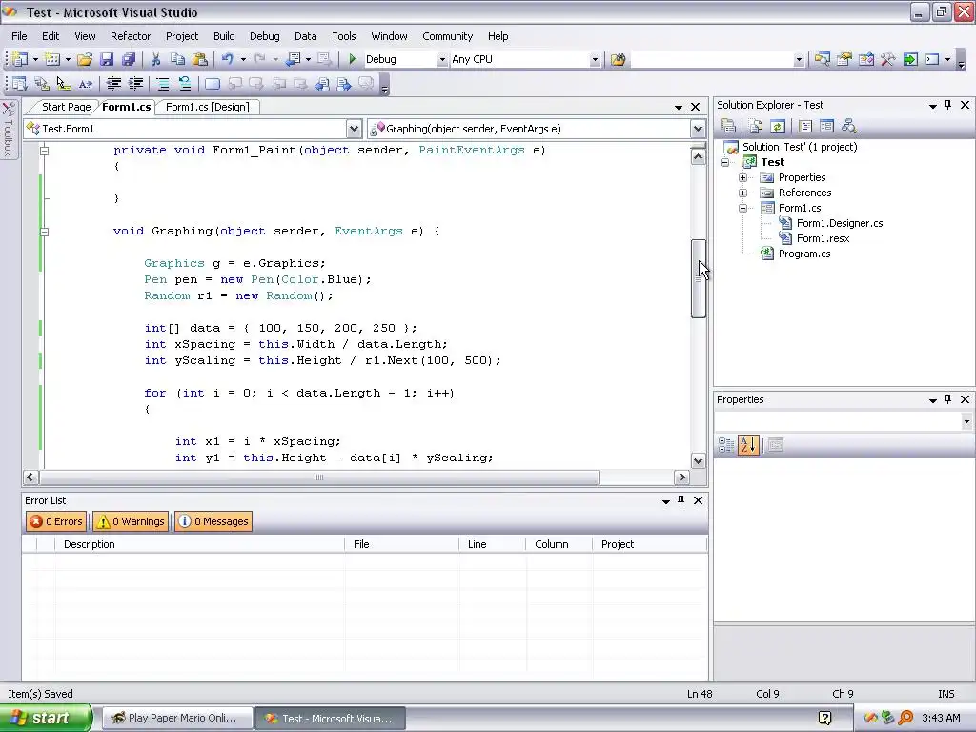The image size is (976, 732).
Task: Undo the last action with the undo arrow
Action: pyautogui.click(x=227, y=59)
